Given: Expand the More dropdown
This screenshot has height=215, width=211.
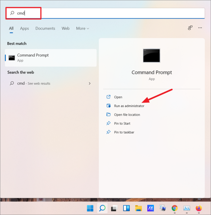Looking at the screenshot, I should click(83, 28).
